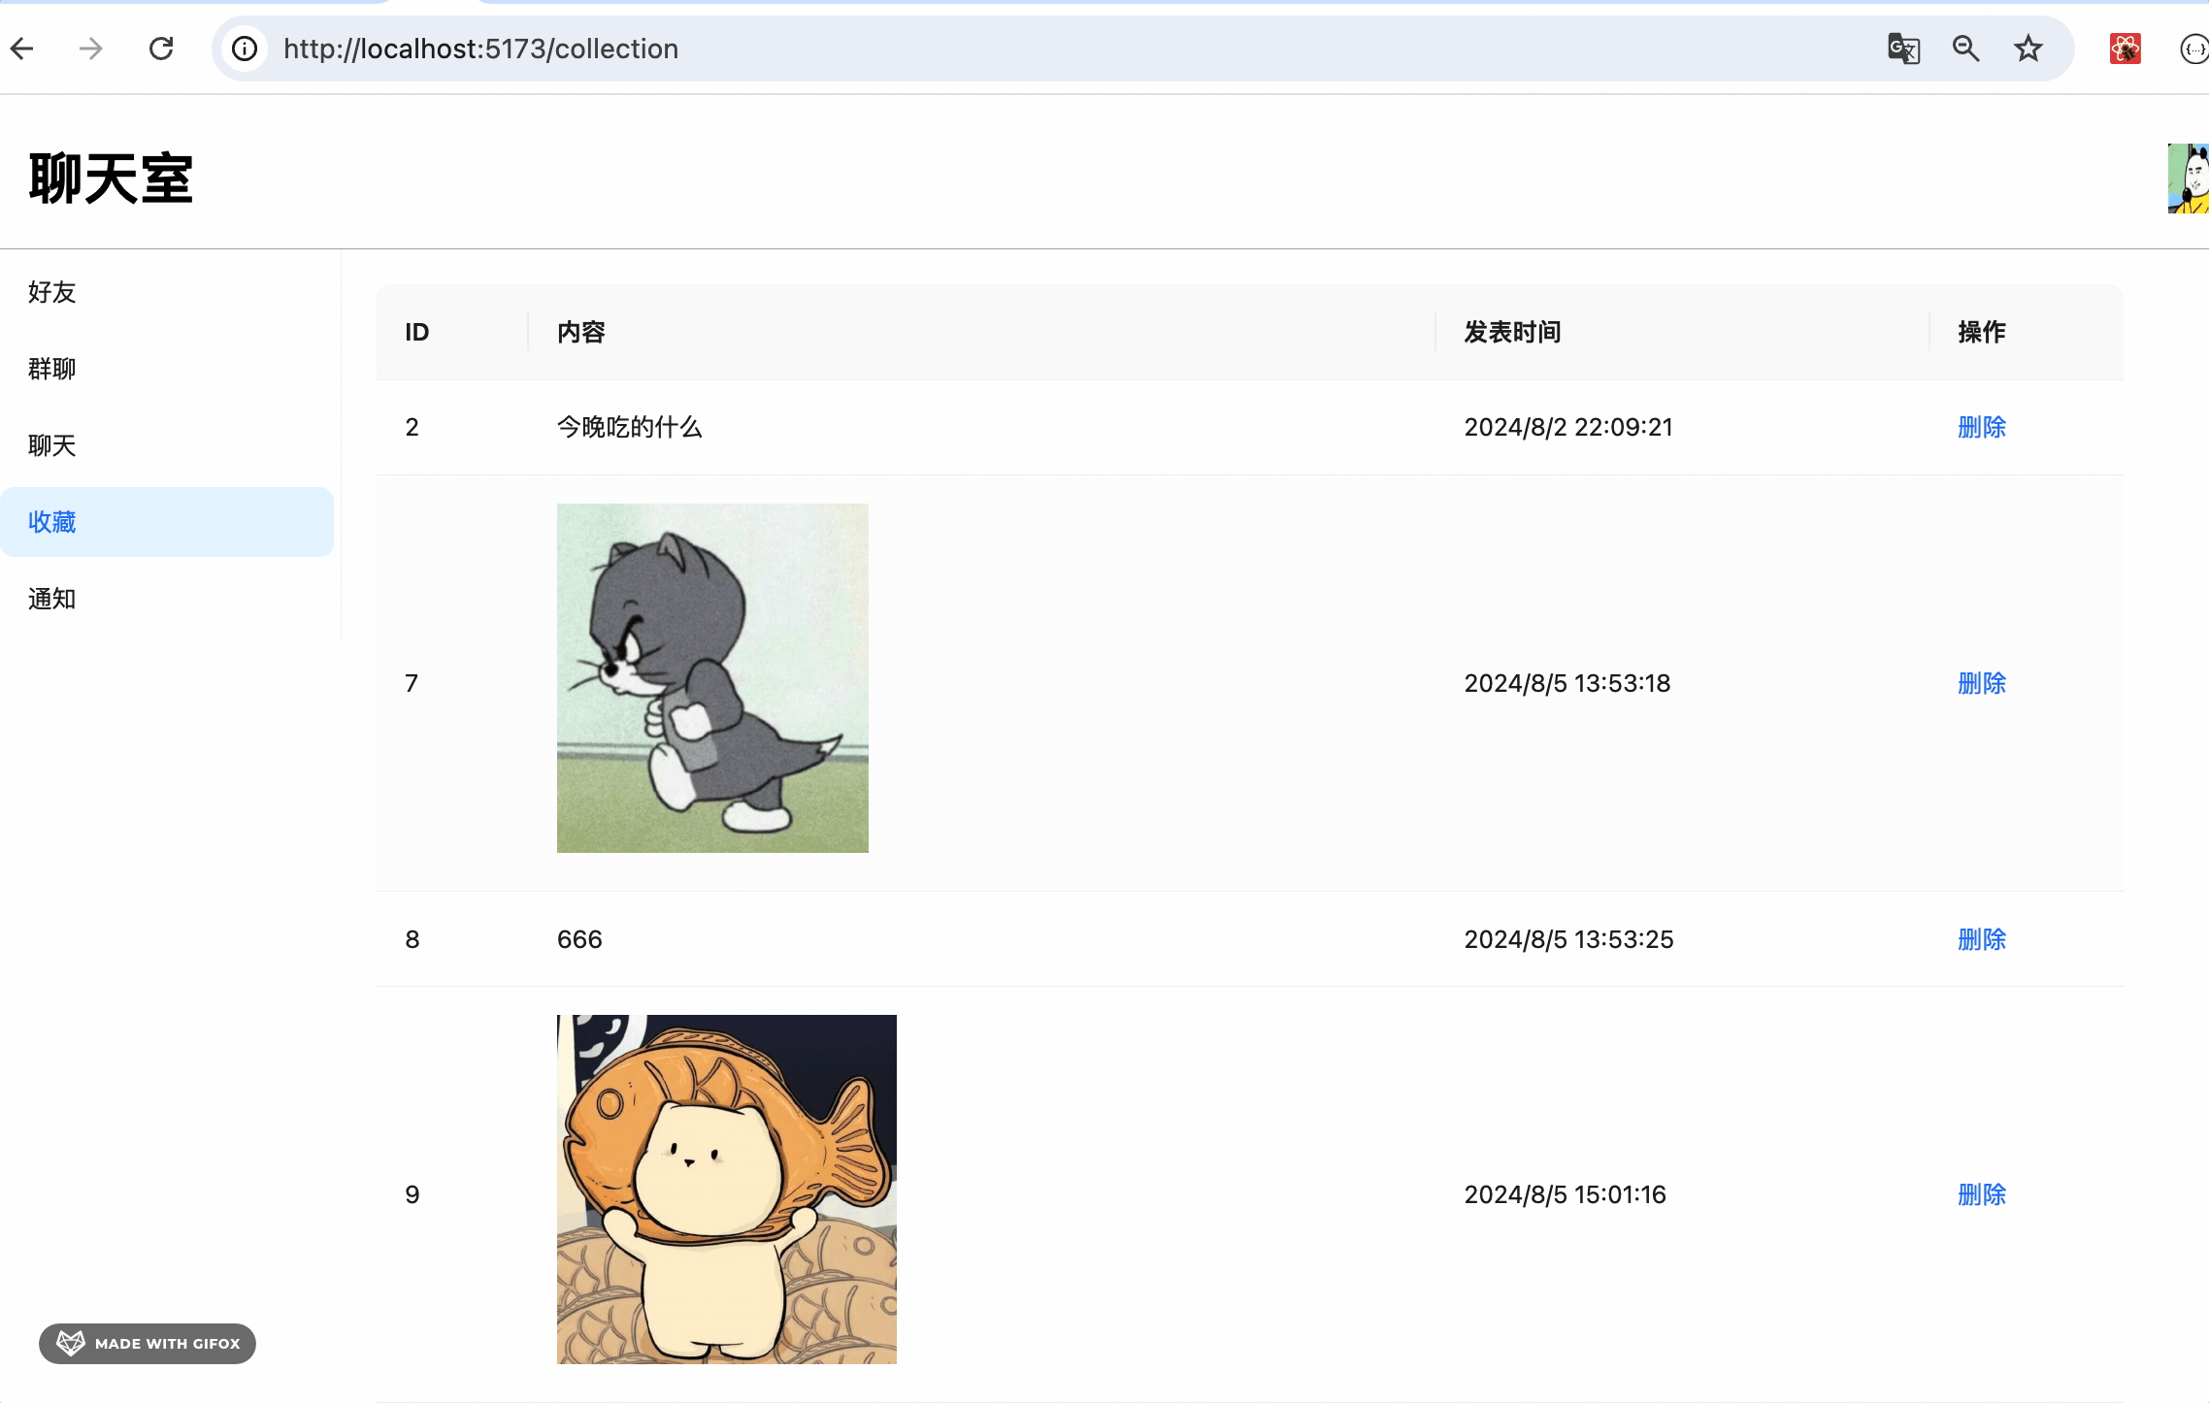Delete the gray cat image row
The width and height of the screenshot is (2209, 1403).
coord(1981,683)
